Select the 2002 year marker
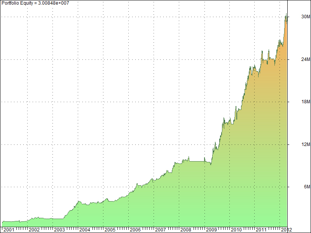The image size is (311, 233). (x=34, y=230)
